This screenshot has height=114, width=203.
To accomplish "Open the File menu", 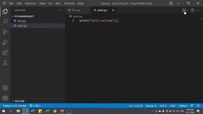I will pos(11,3).
